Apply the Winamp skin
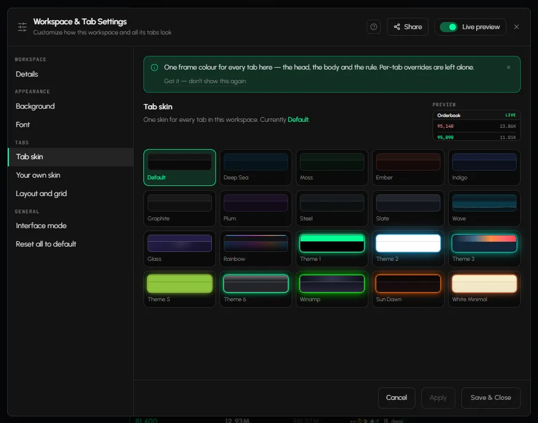This screenshot has width=538, height=423. point(332,289)
